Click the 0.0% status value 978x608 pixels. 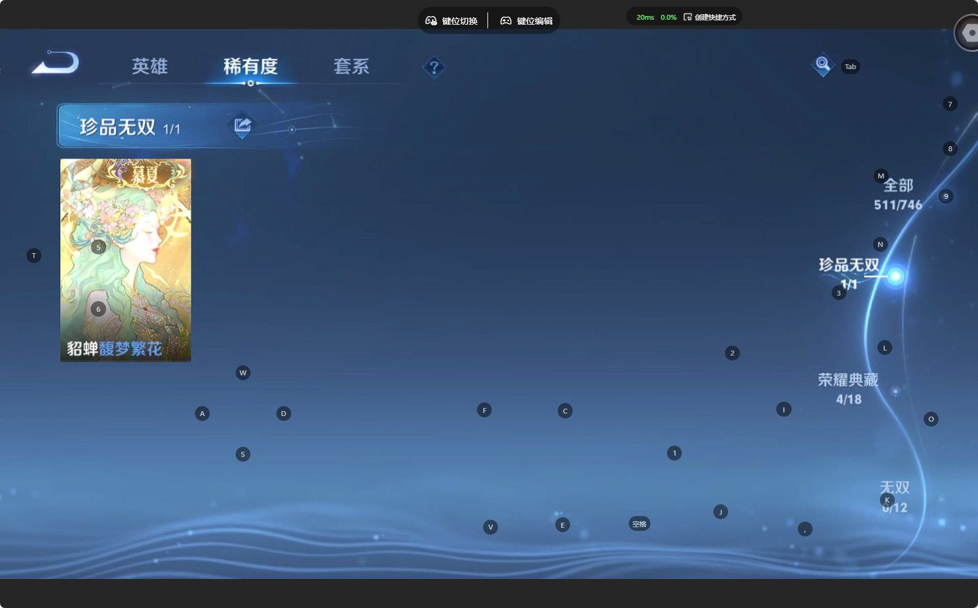[668, 17]
